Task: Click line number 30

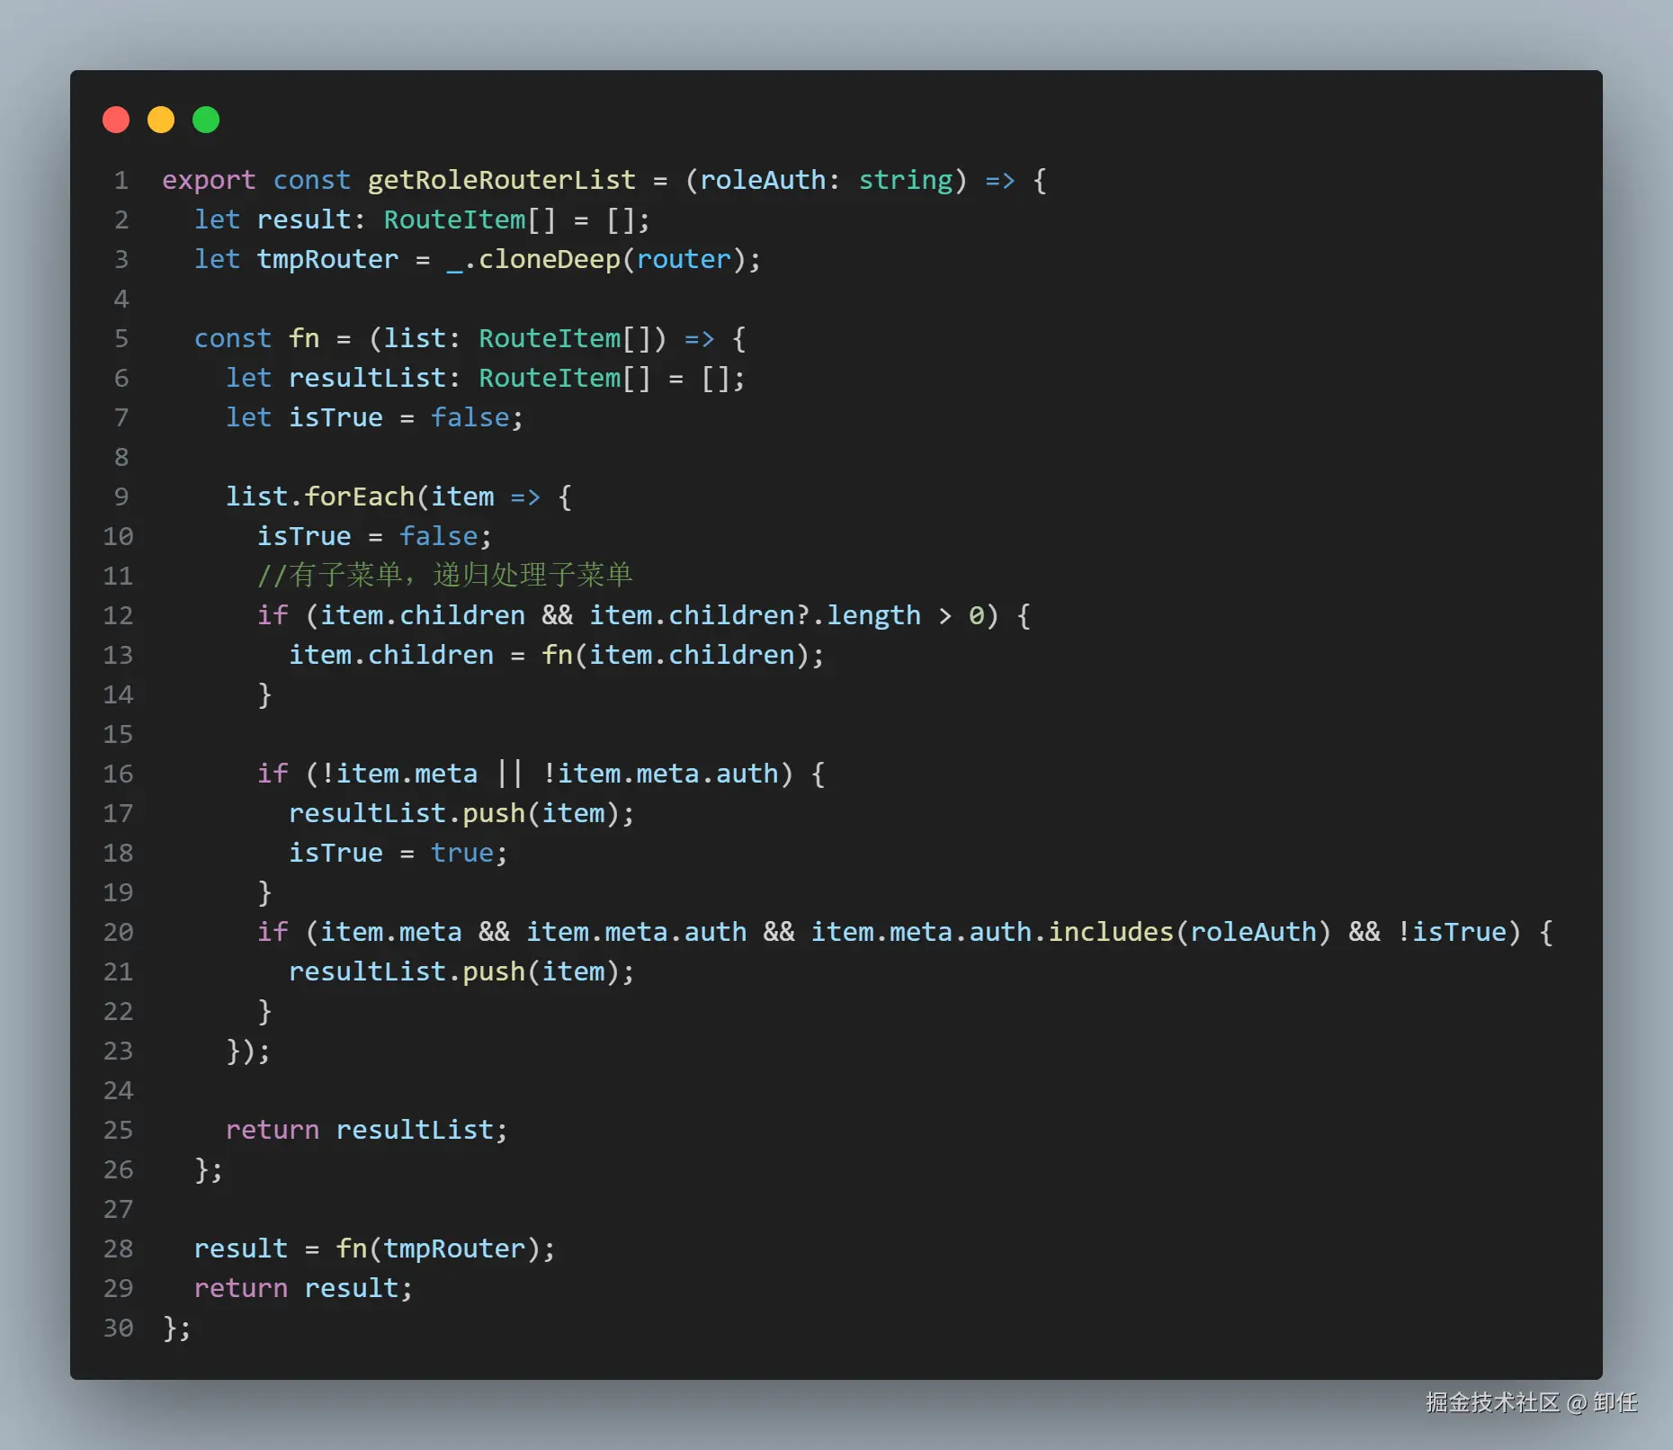Action: point(118,1328)
